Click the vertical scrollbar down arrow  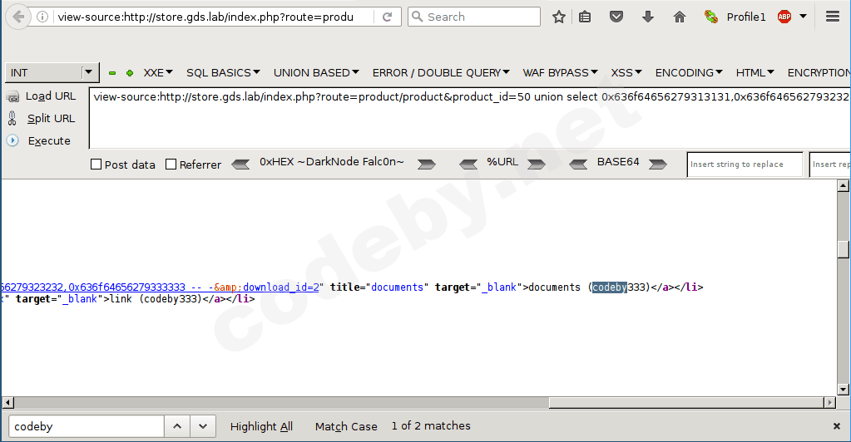(843, 390)
